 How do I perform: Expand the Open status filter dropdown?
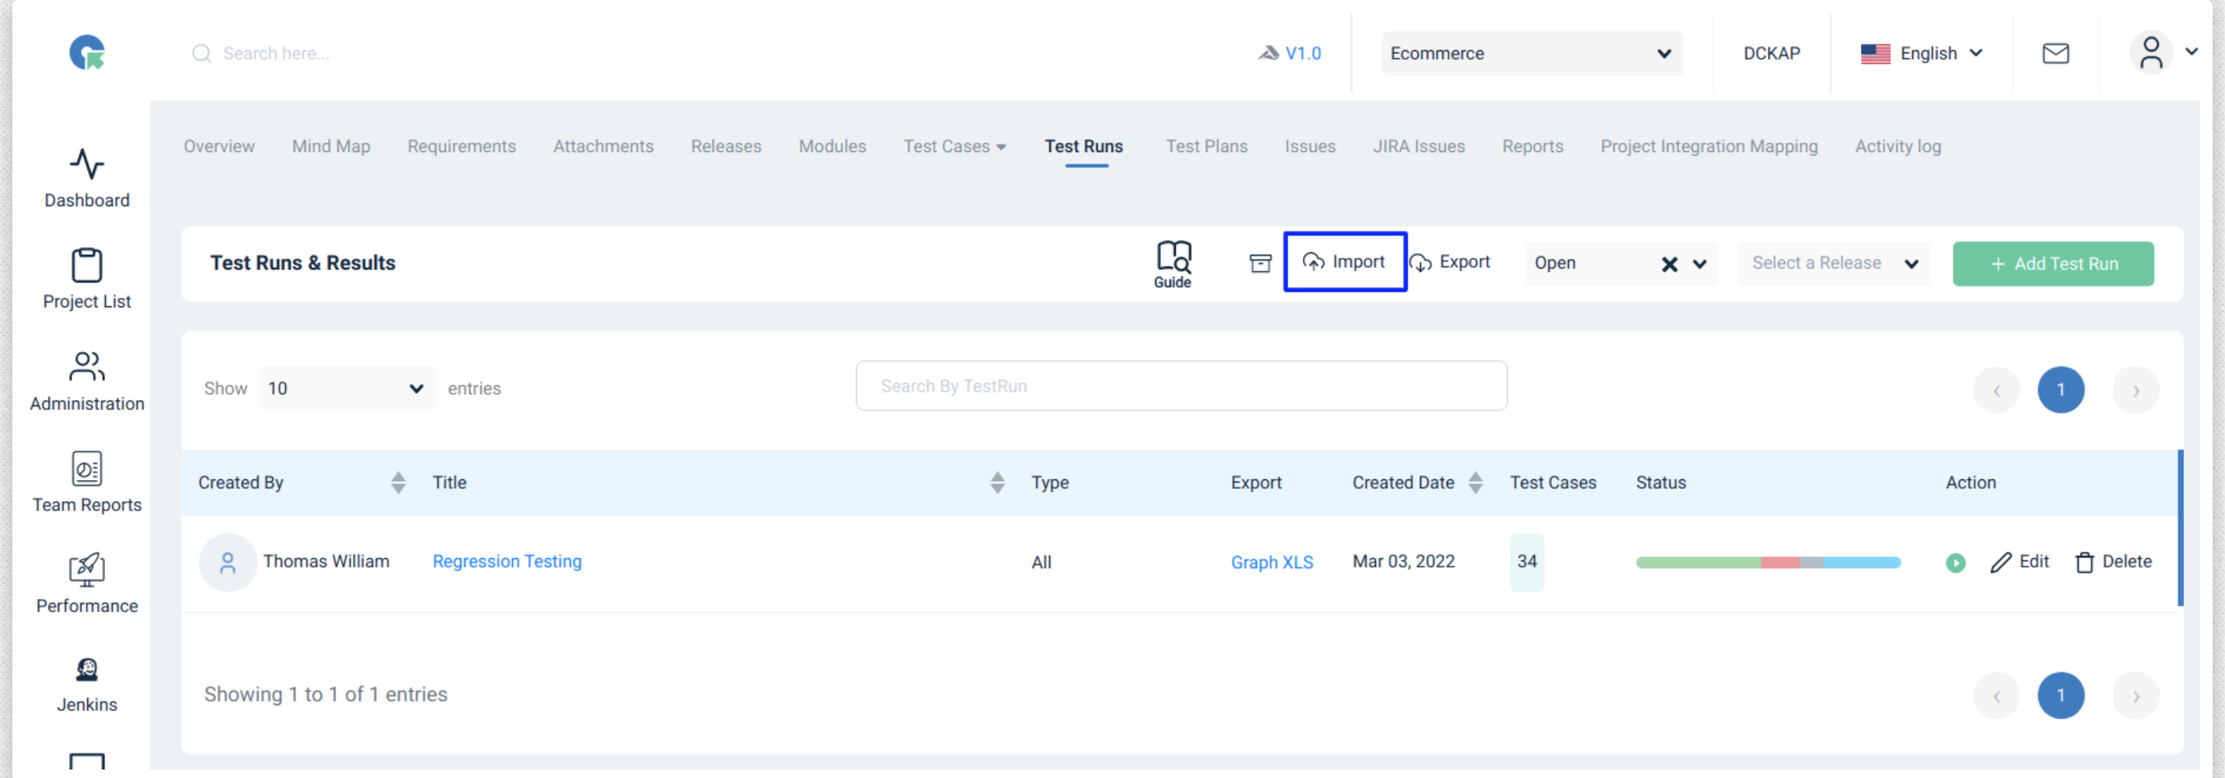(1699, 264)
